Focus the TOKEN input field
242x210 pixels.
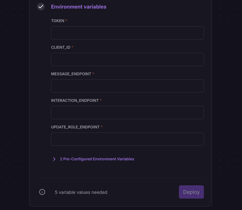(127, 33)
